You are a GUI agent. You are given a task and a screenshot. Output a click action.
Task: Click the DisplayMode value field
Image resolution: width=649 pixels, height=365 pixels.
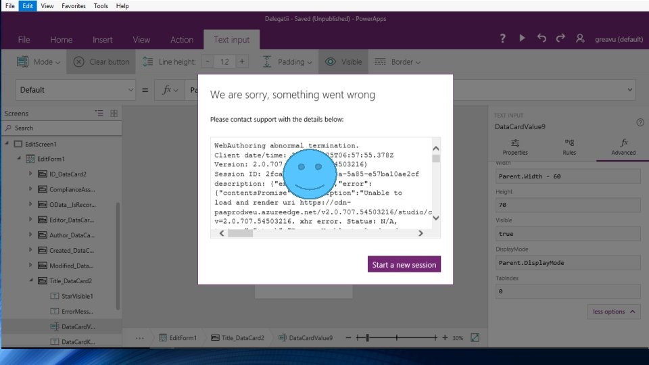coord(568,263)
